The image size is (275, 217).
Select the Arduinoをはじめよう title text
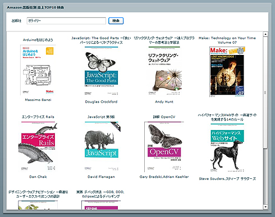tap(38, 40)
